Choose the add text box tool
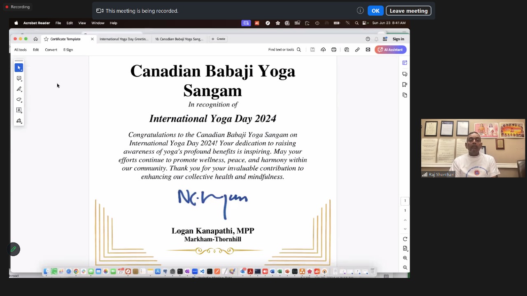527x296 pixels. (x=19, y=110)
